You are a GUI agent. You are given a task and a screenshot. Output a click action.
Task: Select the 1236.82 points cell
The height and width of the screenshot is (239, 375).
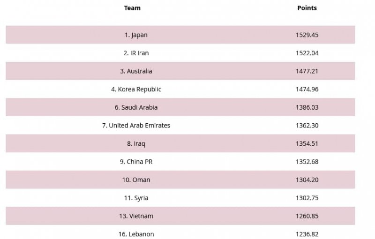click(307, 234)
